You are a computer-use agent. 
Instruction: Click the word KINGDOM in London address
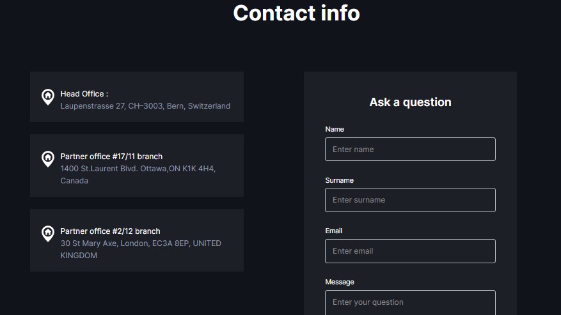pos(79,256)
